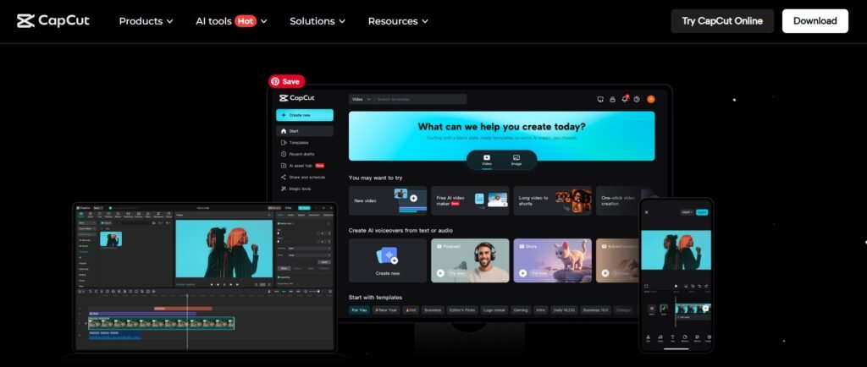Image resolution: width=867 pixels, height=367 pixels.
Task: Switch to the Image tab in banner
Action: pyautogui.click(x=516, y=161)
